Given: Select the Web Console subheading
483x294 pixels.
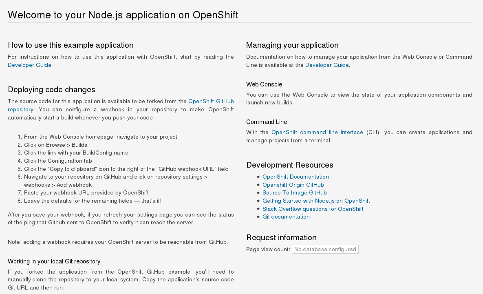Looking at the screenshot, I should pyautogui.click(x=264, y=84).
